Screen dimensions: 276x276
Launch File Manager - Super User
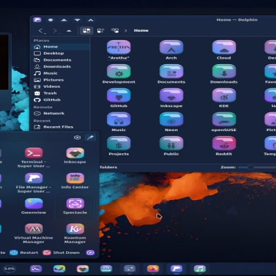pyautogui.click(x=34, y=183)
